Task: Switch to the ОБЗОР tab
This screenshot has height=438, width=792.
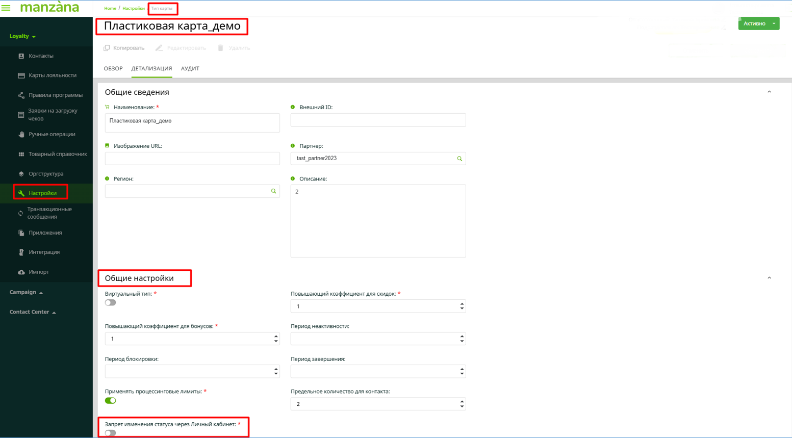Action: 113,69
